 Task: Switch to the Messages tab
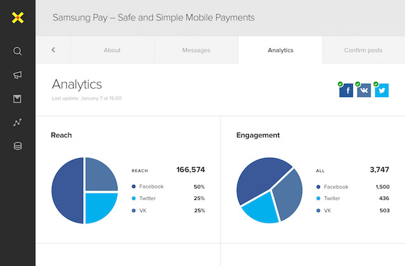tap(196, 50)
